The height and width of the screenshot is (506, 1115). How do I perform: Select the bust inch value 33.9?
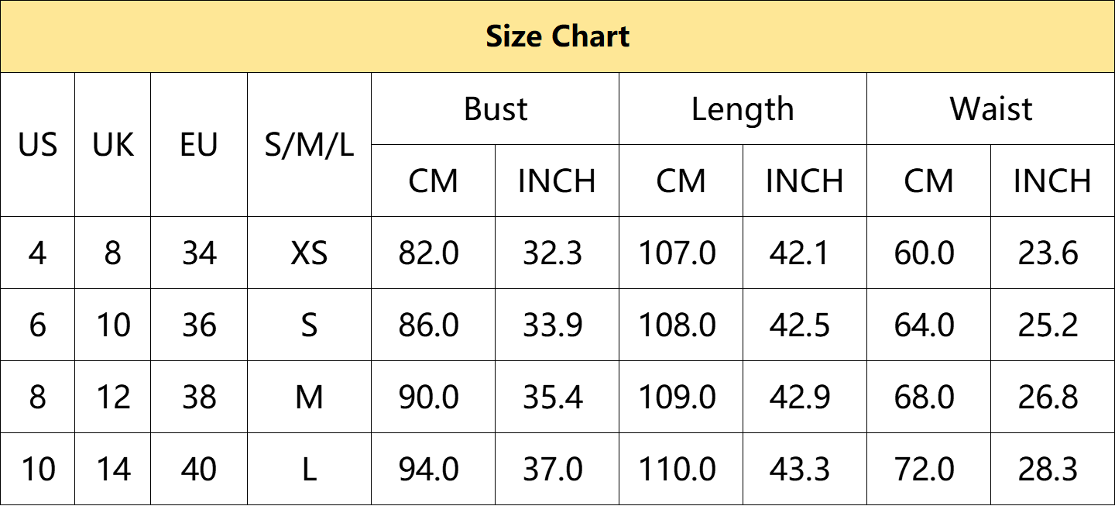pos(557,325)
